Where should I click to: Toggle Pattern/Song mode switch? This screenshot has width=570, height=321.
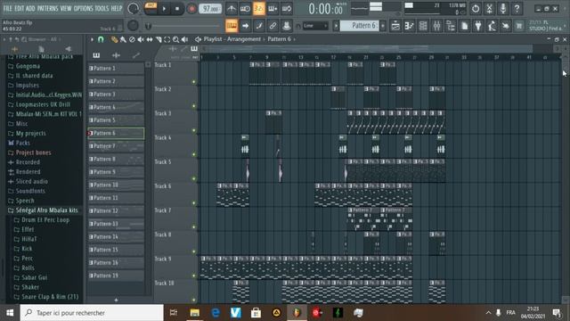(151, 8)
